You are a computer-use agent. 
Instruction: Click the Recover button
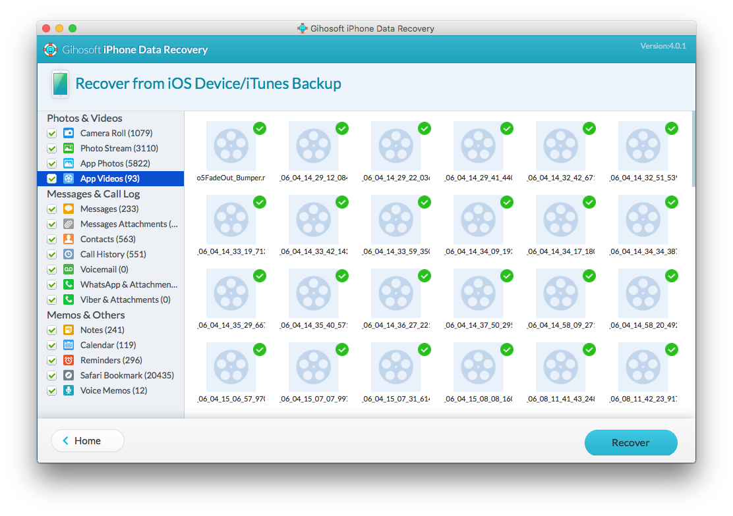point(631,443)
